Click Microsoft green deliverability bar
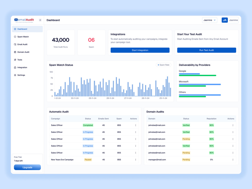 click(x=192, y=86)
